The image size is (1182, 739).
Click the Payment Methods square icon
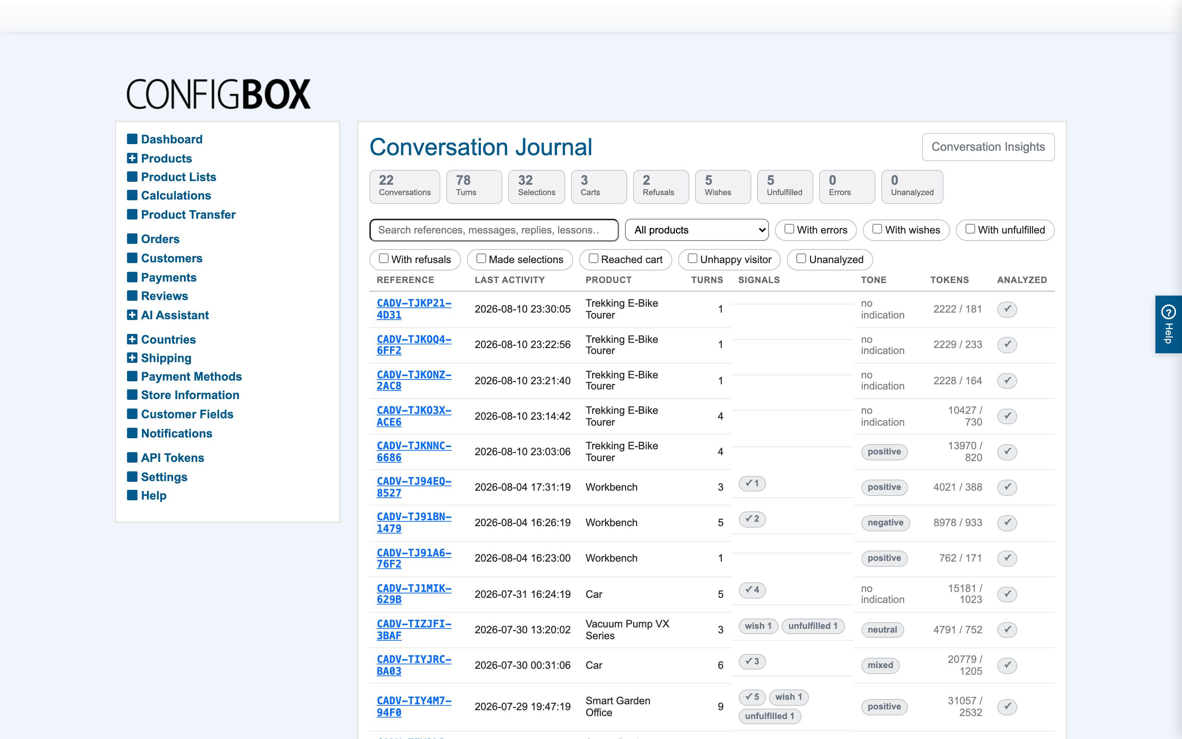(132, 376)
